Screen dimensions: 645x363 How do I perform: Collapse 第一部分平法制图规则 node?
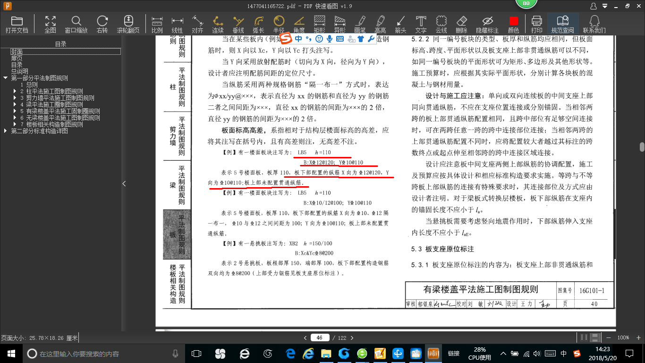point(5,78)
